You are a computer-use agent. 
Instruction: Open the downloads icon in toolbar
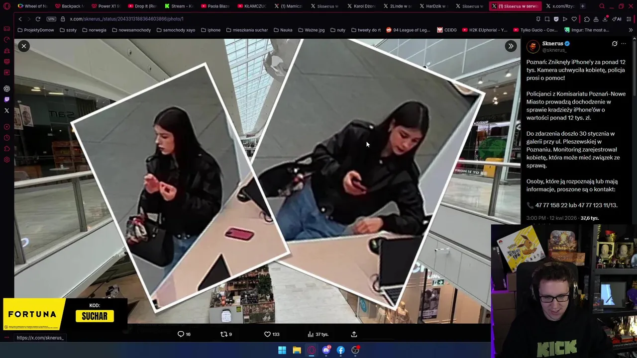tap(605, 19)
